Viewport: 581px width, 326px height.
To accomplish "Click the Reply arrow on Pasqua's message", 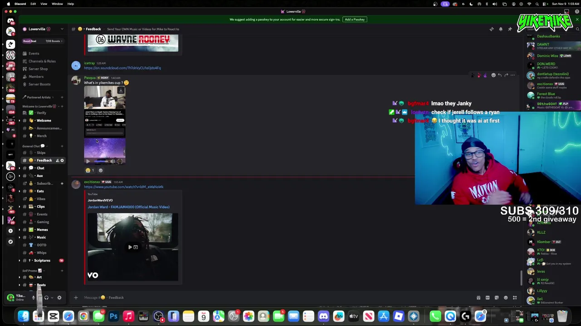I will coord(500,75).
